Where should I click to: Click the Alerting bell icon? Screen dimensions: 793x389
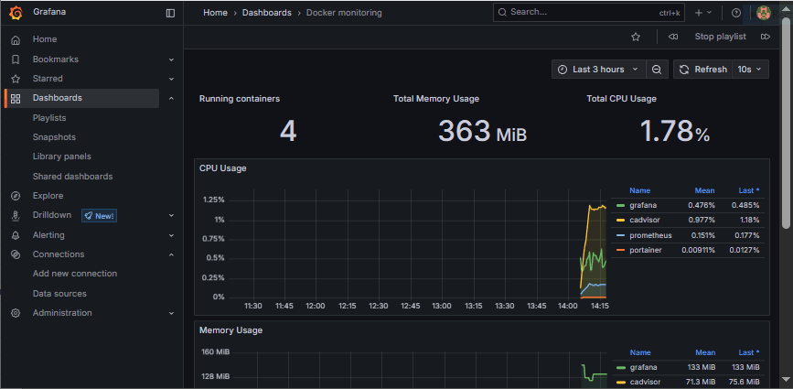point(16,235)
